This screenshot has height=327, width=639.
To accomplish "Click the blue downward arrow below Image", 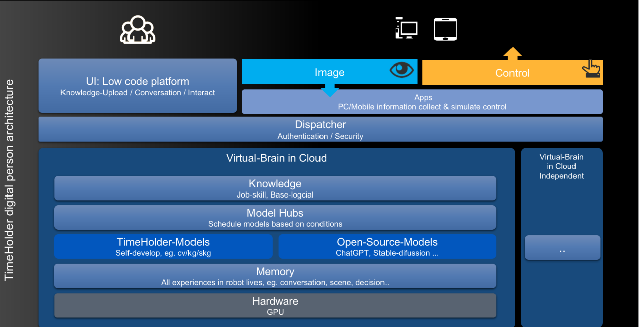I will click(x=330, y=90).
